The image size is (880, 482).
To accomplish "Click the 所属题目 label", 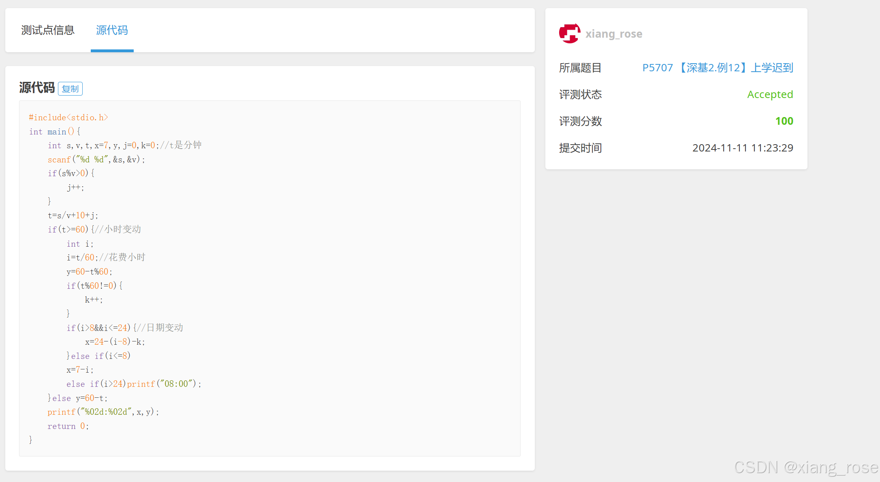I will tap(580, 68).
